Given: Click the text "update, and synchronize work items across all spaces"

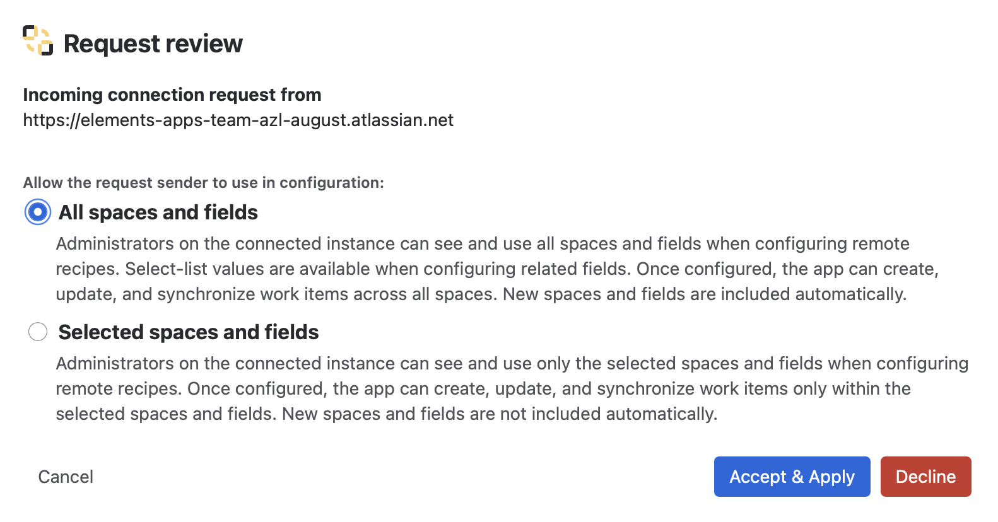Looking at the screenshot, I should point(276,294).
